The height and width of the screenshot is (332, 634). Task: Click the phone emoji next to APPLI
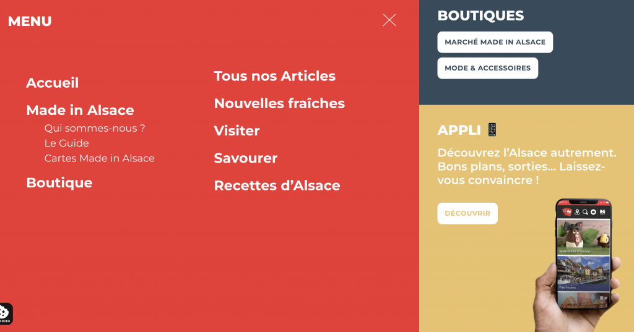pyautogui.click(x=492, y=130)
